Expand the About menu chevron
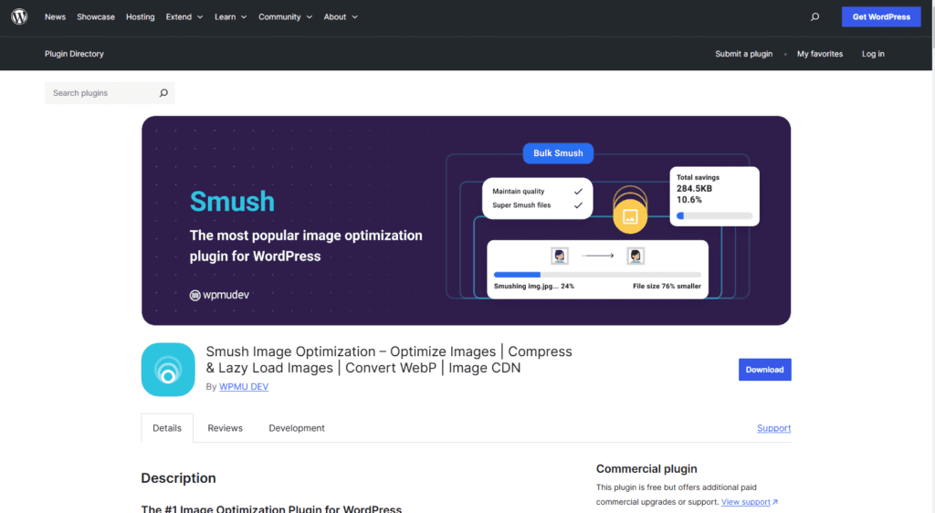This screenshot has width=935, height=513. pos(355,17)
